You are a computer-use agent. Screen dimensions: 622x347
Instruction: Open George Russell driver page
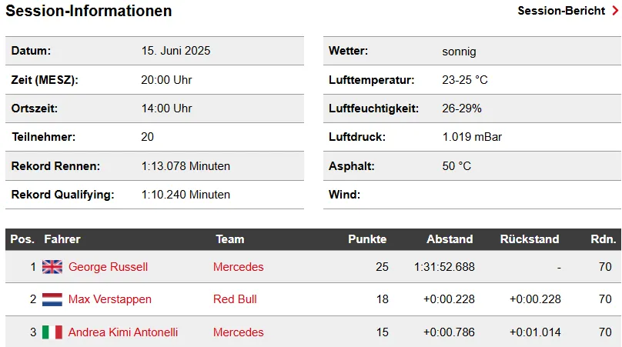[x=108, y=267]
